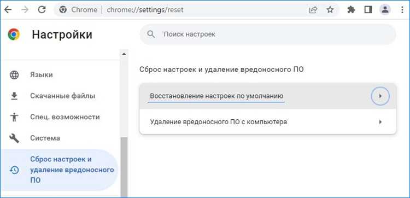Click Восстановление настроек по умолчанию text

tap(216, 96)
